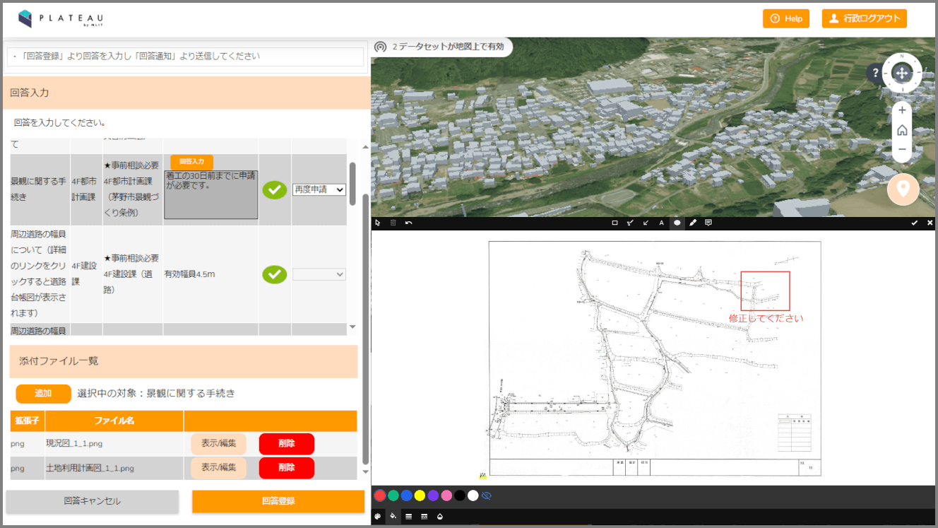Click the 回答キャンセル button
The height and width of the screenshot is (528, 938).
point(93,501)
